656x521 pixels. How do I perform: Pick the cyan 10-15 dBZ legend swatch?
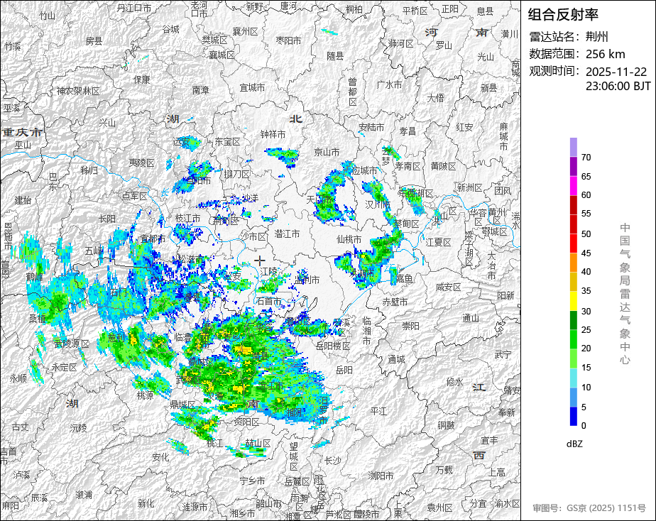[573, 378]
